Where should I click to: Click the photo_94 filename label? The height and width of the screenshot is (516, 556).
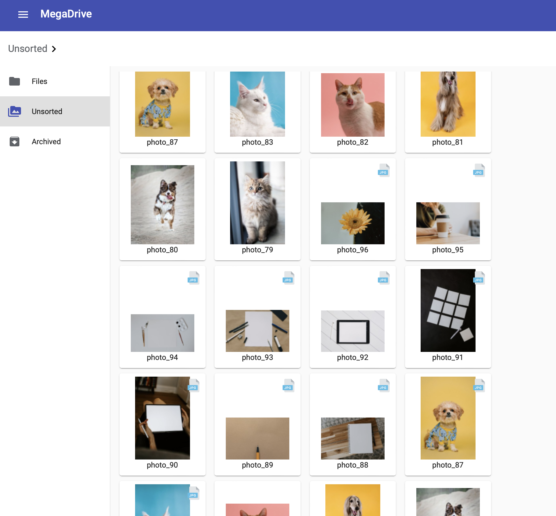(163, 357)
